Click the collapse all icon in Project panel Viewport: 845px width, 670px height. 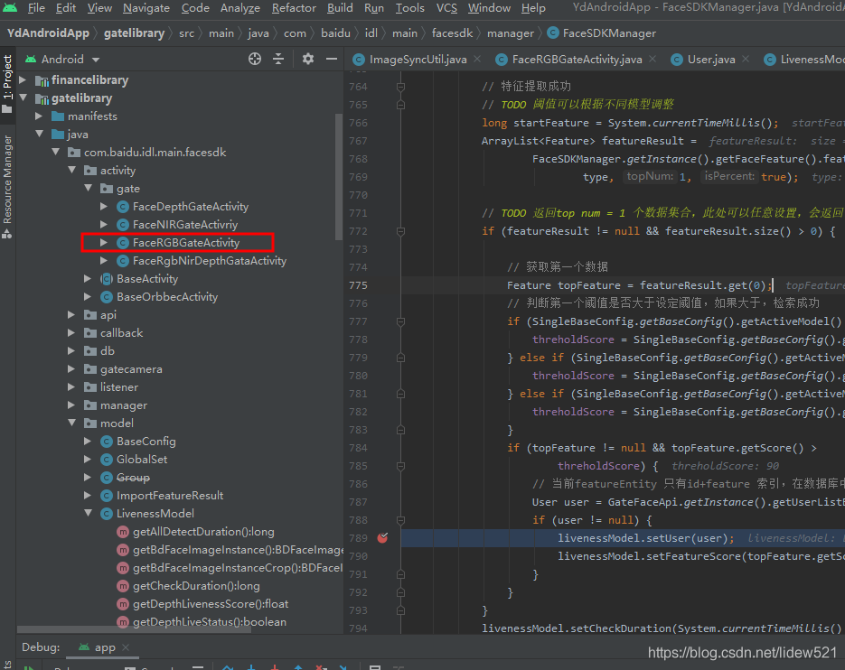coord(278,60)
